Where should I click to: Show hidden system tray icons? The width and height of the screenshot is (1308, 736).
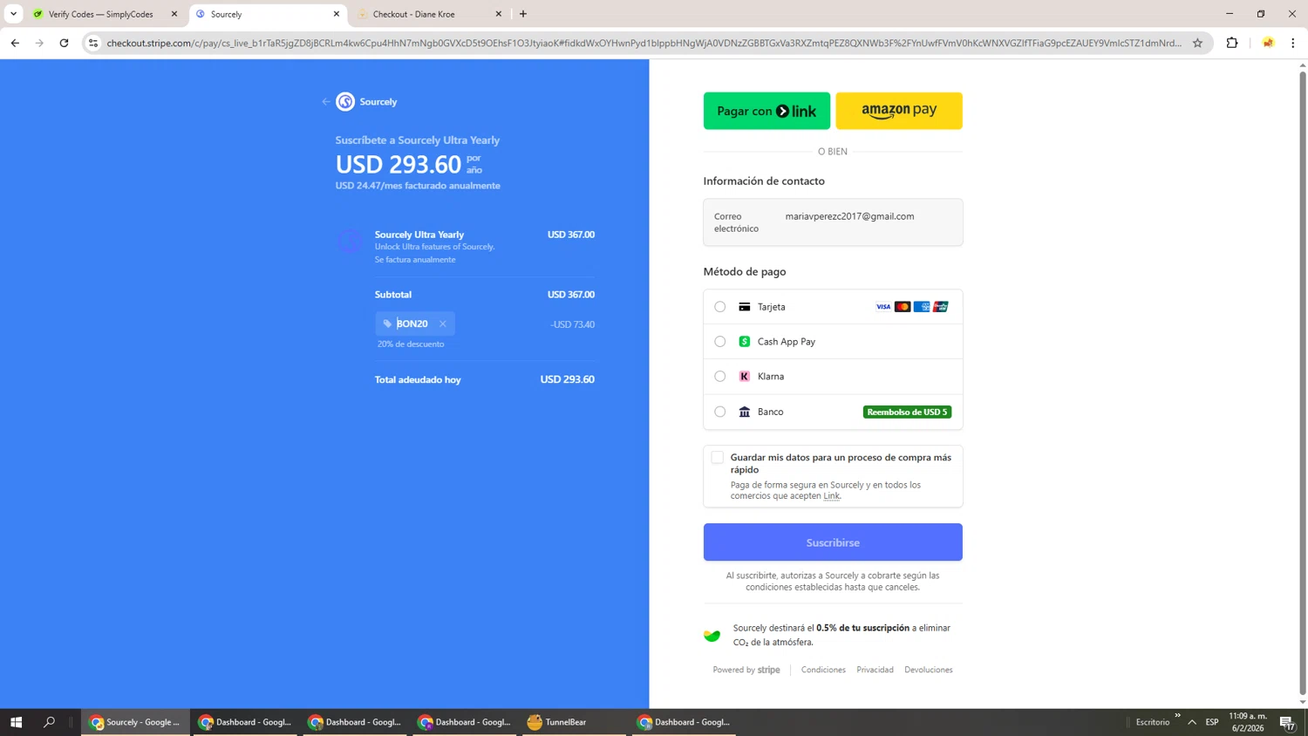coord(1192,722)
